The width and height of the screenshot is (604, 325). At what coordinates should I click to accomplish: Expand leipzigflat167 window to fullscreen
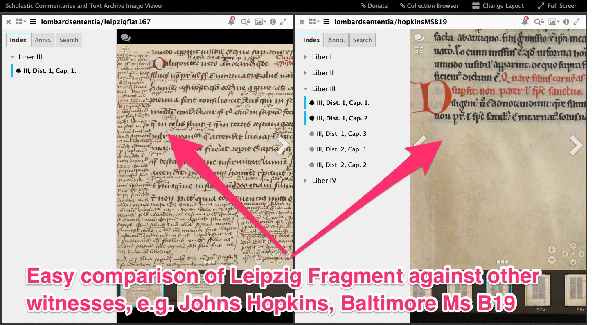[283, 22]
